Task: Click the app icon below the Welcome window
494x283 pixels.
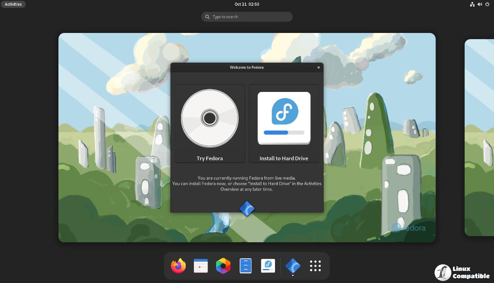Action: coord(247,209)
